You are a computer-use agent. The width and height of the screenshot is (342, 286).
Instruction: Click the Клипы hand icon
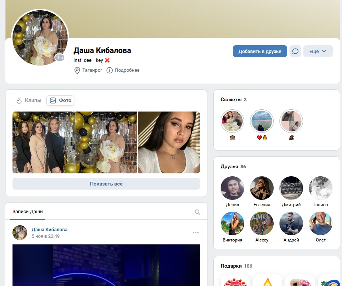pyautogui.click(x=19, y=100)
